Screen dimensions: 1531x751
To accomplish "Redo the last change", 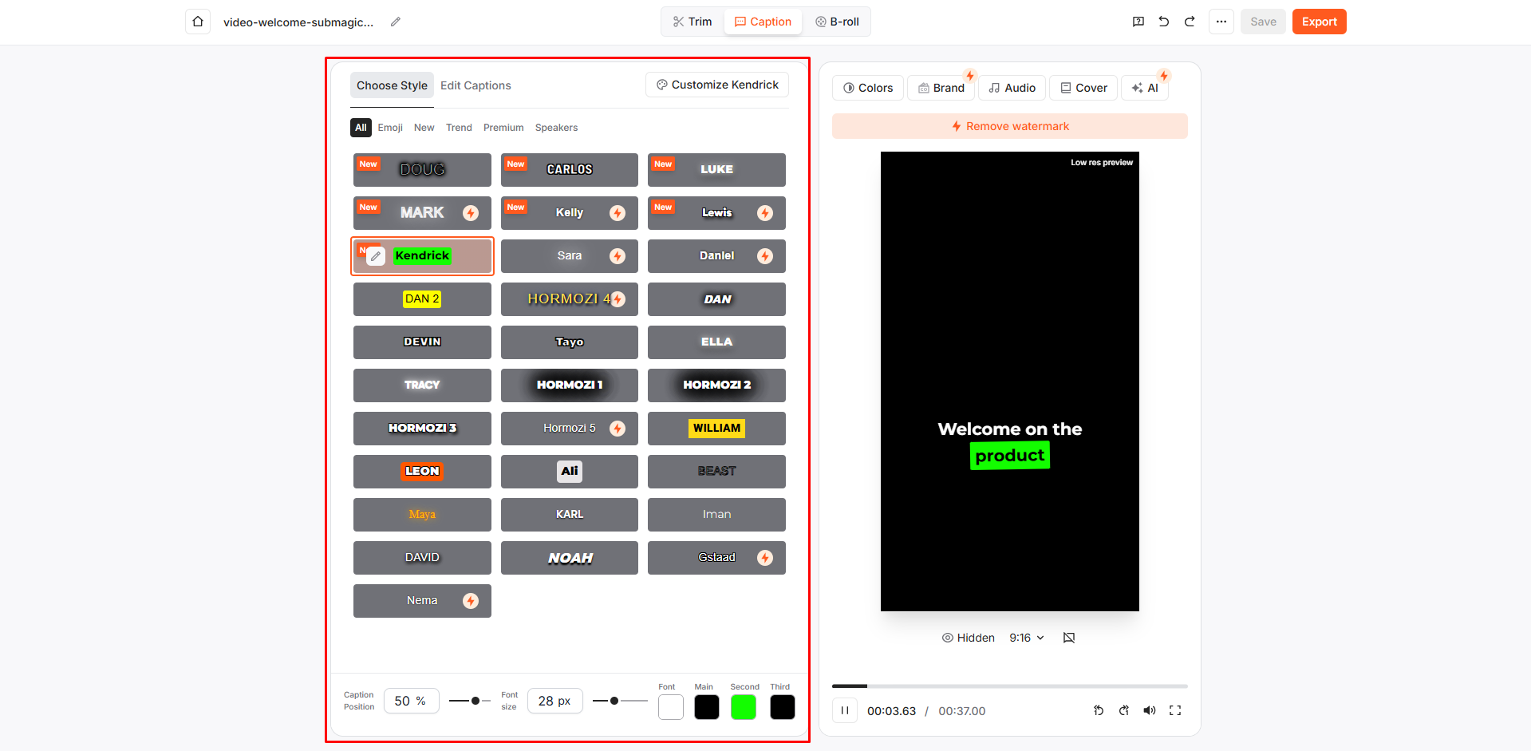I will [x=1190, y=22].
